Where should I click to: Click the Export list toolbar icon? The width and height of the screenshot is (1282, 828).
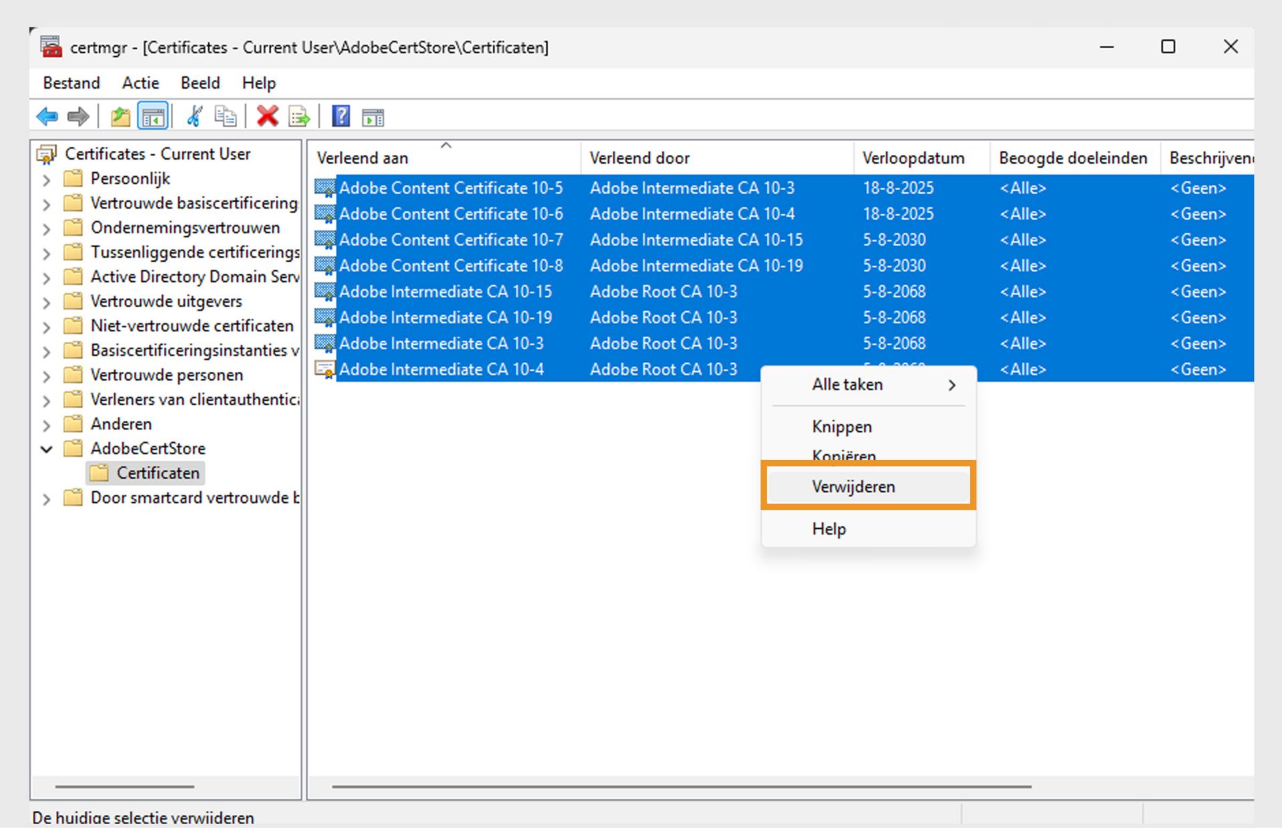(299, 117)
